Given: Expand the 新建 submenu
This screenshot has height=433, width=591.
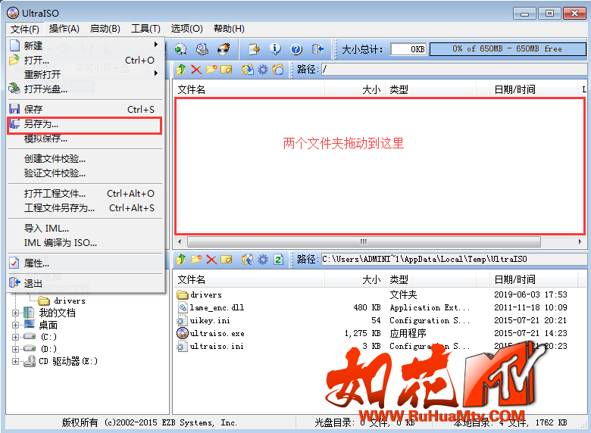Looking at the screenshot, I should click(85, 45).
